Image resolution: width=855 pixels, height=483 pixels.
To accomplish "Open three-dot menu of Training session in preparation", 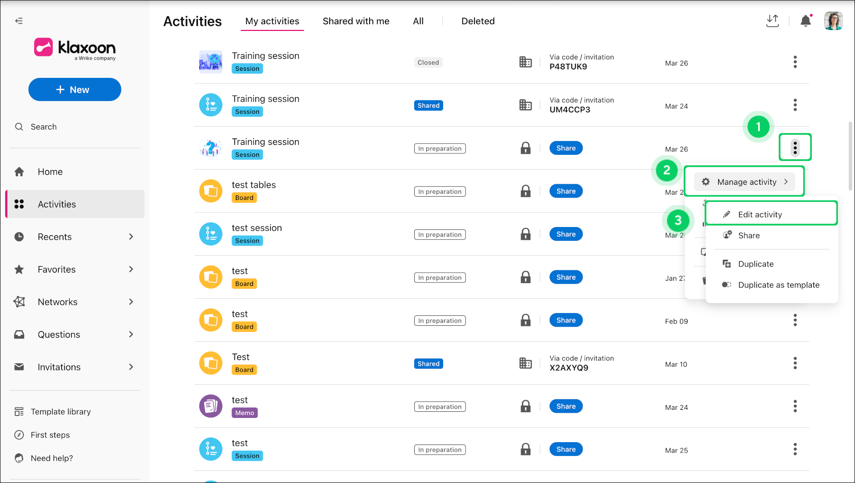I will click(795, 148).
